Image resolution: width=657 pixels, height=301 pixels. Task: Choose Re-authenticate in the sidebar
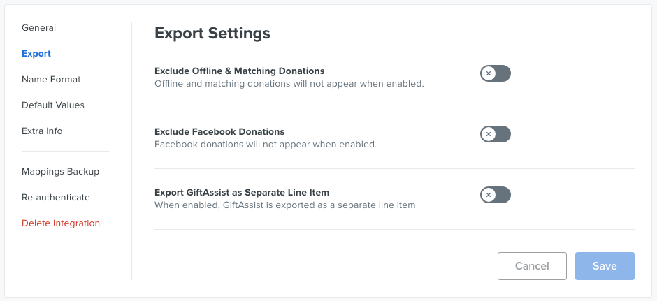pyautogui.click(x=56, y=197)
